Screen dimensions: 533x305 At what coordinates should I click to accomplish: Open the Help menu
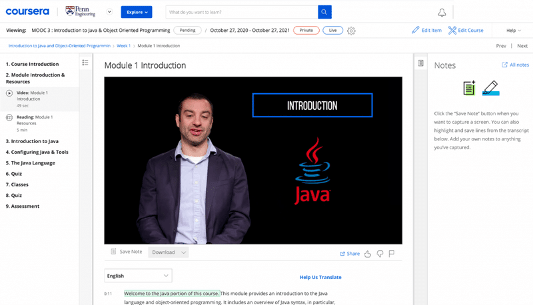point(513,31)
